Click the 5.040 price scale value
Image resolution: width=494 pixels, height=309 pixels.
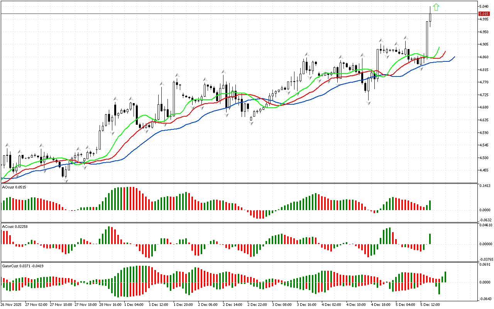[484, 7]
